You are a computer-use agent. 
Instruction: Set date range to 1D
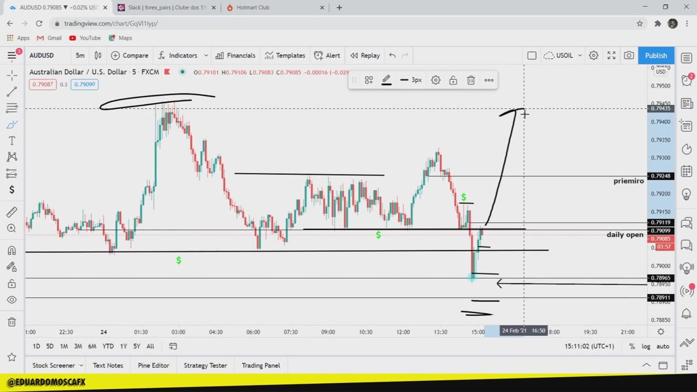click(x=36, y=346)
